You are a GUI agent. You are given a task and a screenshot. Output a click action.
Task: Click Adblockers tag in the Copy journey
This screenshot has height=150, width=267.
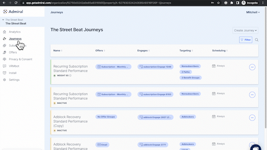[188, 117]
